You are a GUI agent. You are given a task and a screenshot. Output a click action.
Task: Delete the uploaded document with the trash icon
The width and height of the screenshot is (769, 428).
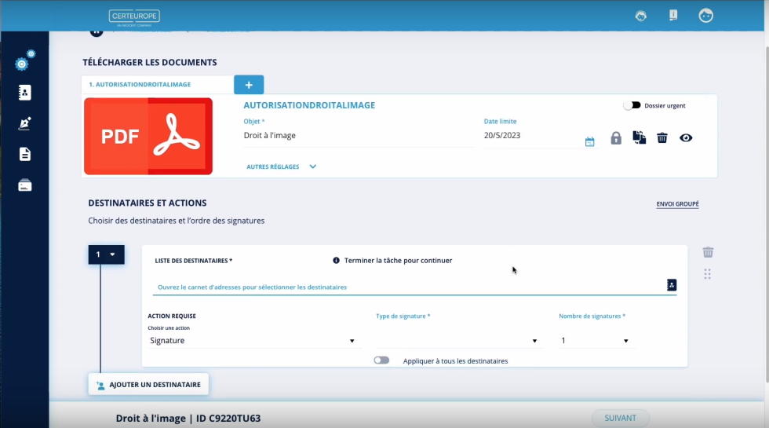pos(662,138)
